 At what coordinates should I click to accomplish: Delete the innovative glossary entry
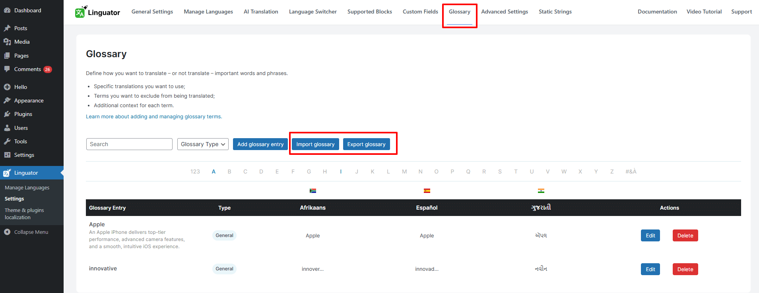coord(685,269)
